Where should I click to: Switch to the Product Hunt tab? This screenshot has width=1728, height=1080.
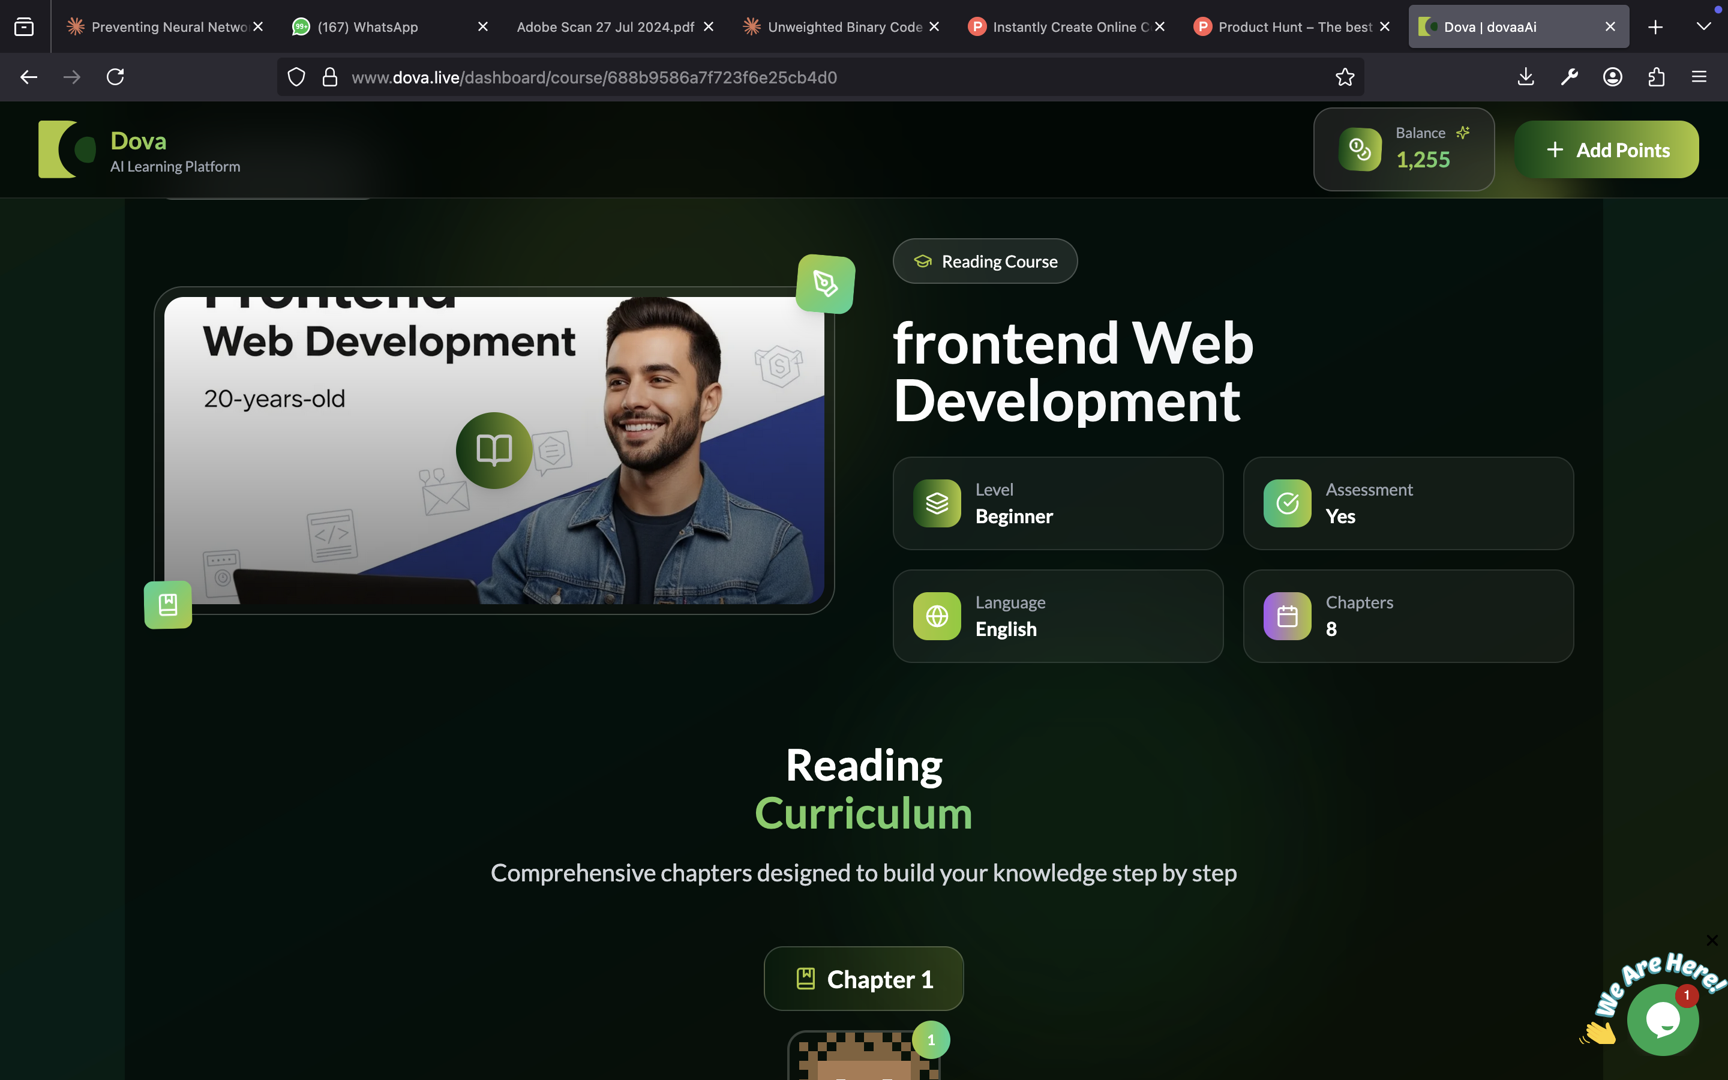tap(1285, 26)
